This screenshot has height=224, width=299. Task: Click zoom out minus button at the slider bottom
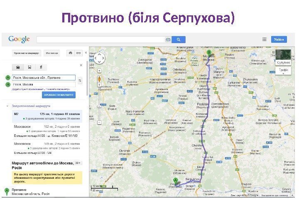tap(99, 122)
